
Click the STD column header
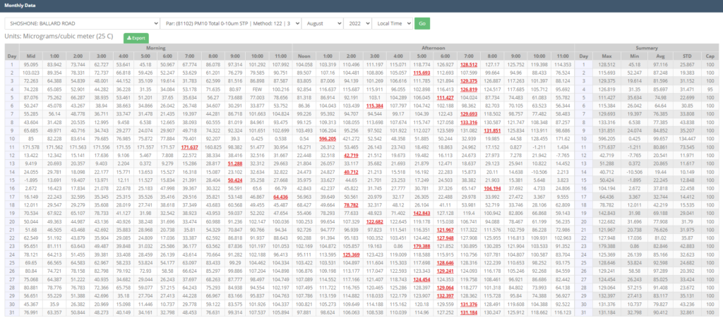(x=688, y=56)
